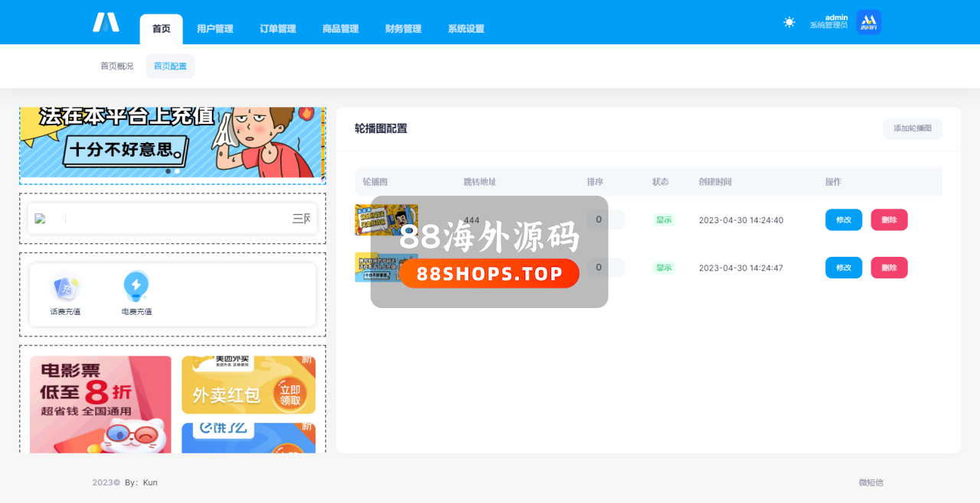
Task: Switch to the 首页概况 sub-tab
Action: 116,67
